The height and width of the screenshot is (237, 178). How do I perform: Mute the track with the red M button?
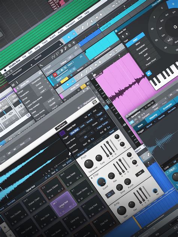[55, 74]
